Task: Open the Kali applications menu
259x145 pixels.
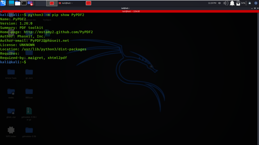Action: (x=3, y=3)
